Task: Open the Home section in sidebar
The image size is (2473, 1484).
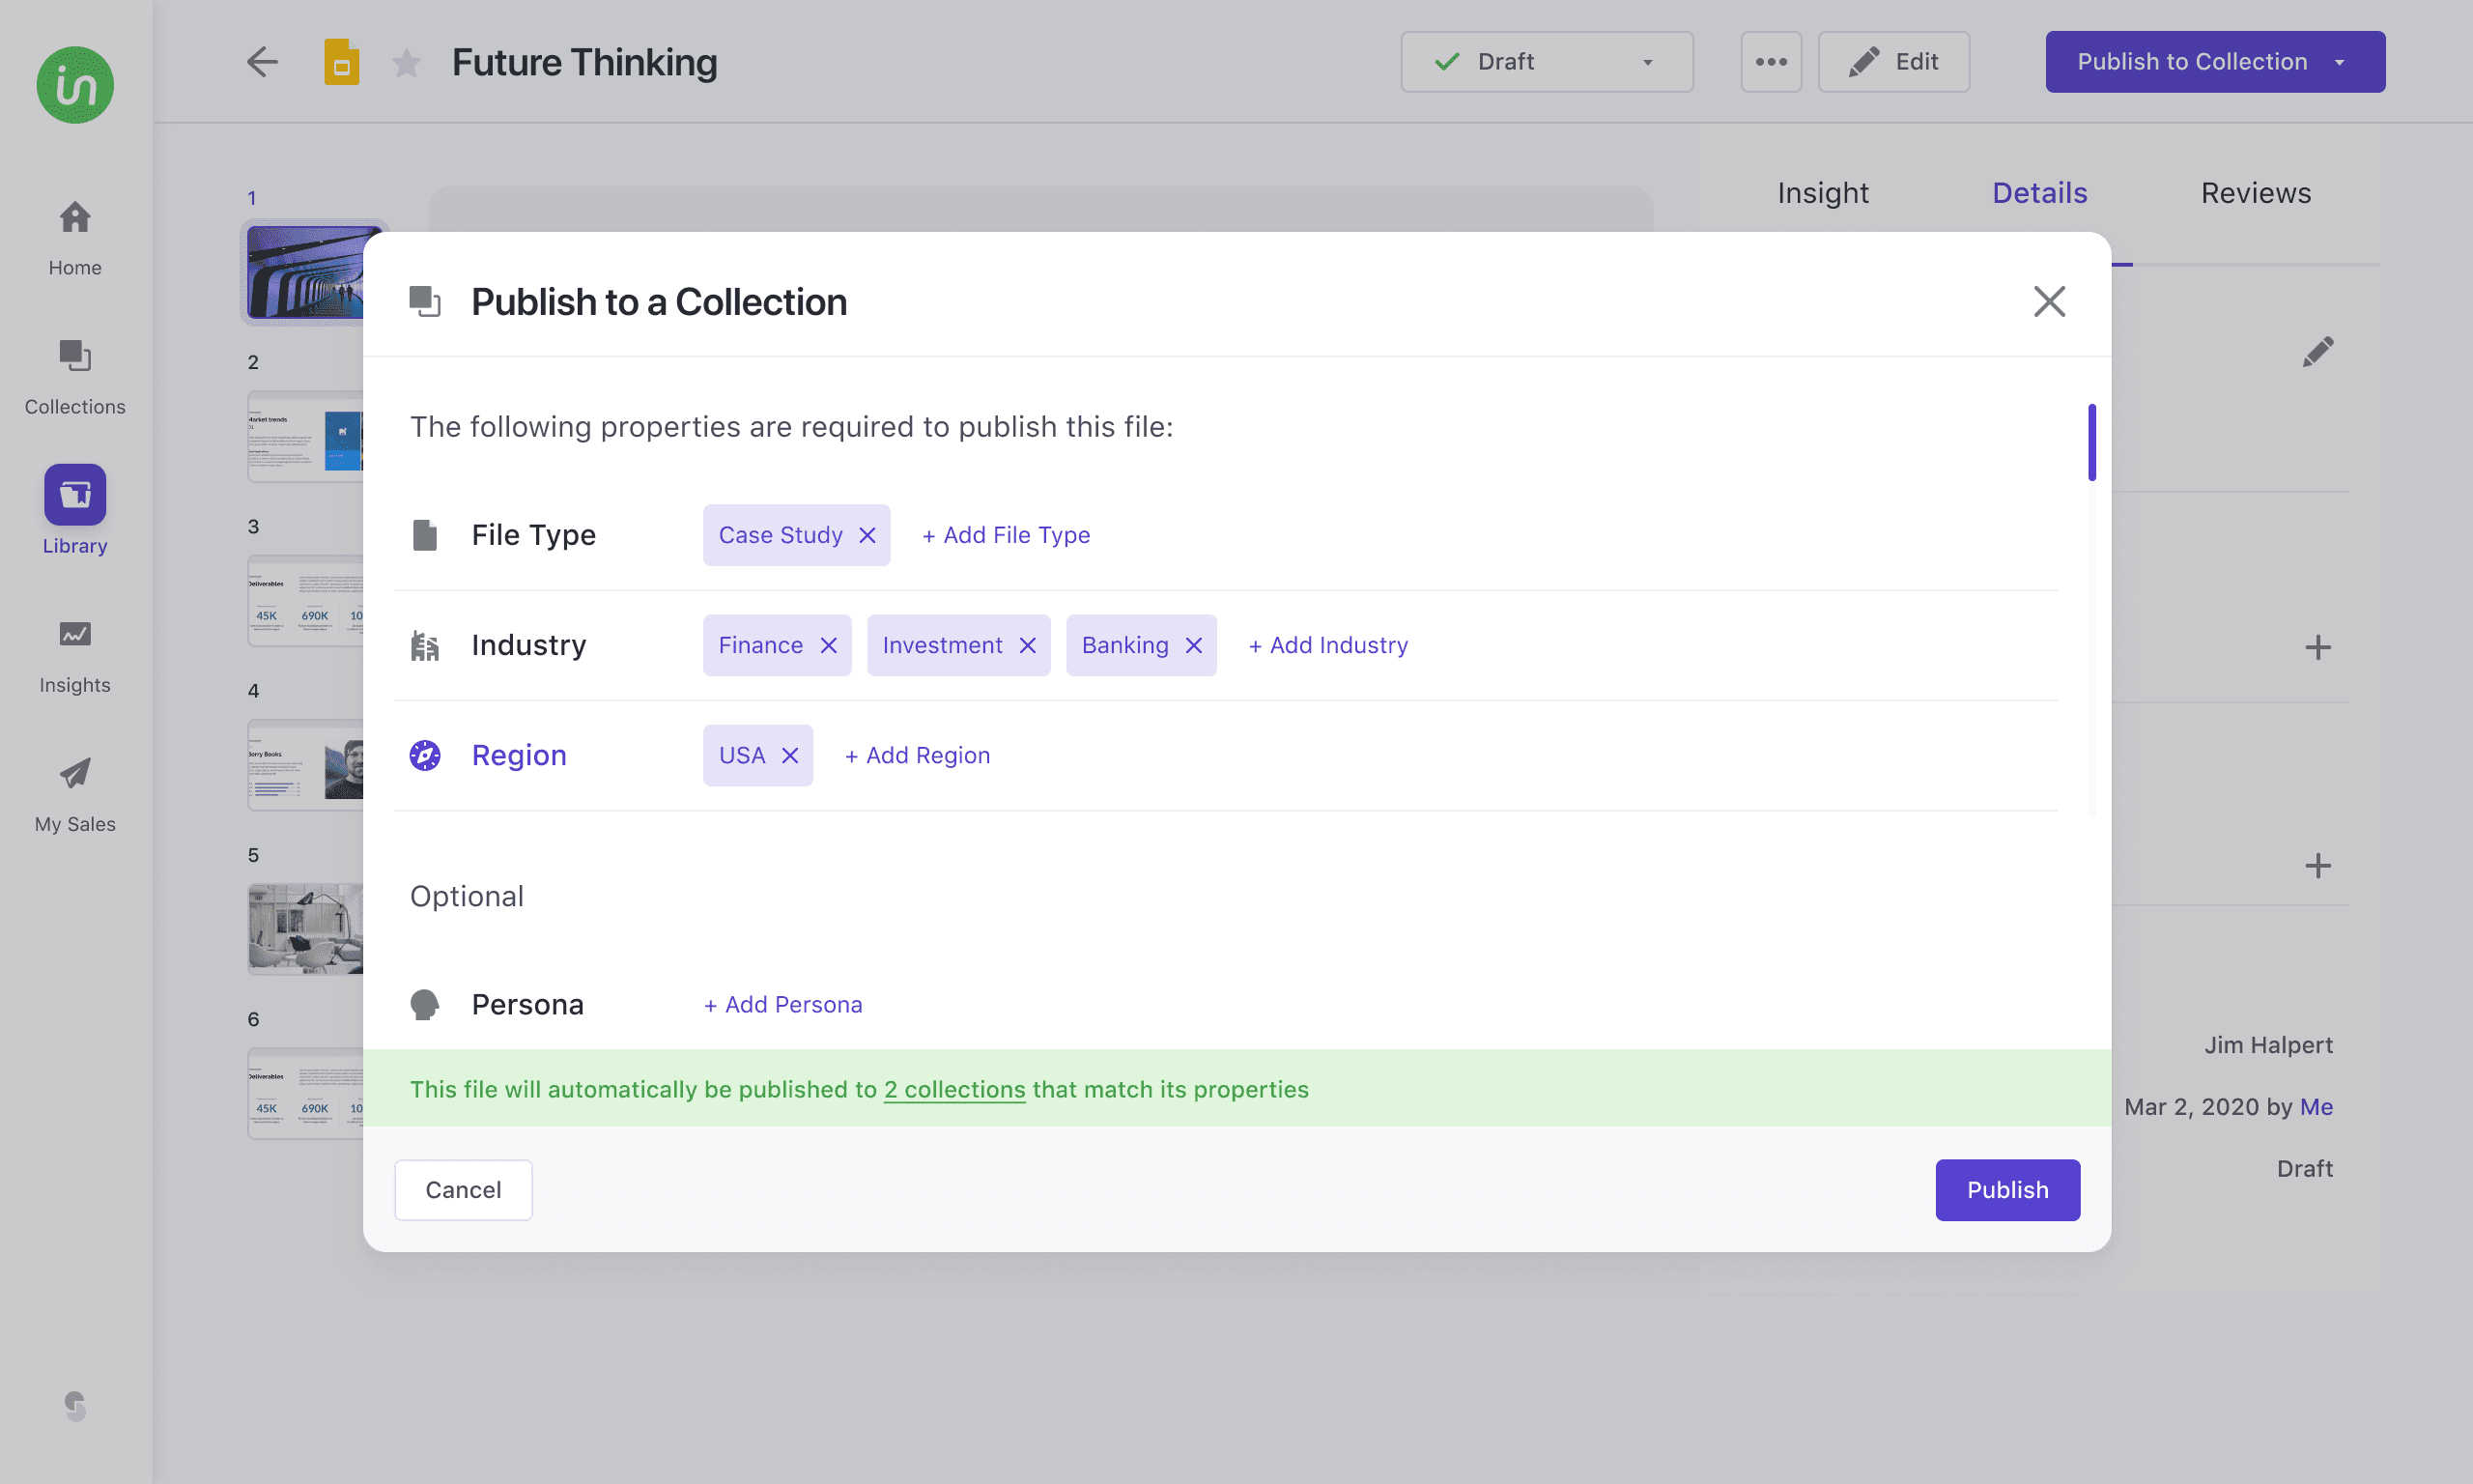Action: coord(75,238)
